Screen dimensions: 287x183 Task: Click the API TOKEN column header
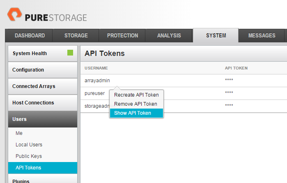point(236,68)
